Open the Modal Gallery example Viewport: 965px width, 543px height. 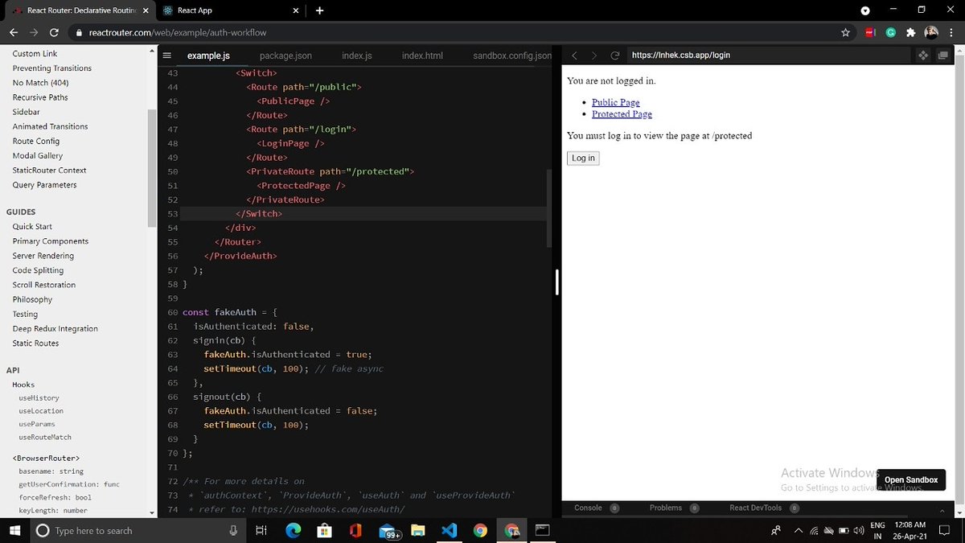[37, 155]
